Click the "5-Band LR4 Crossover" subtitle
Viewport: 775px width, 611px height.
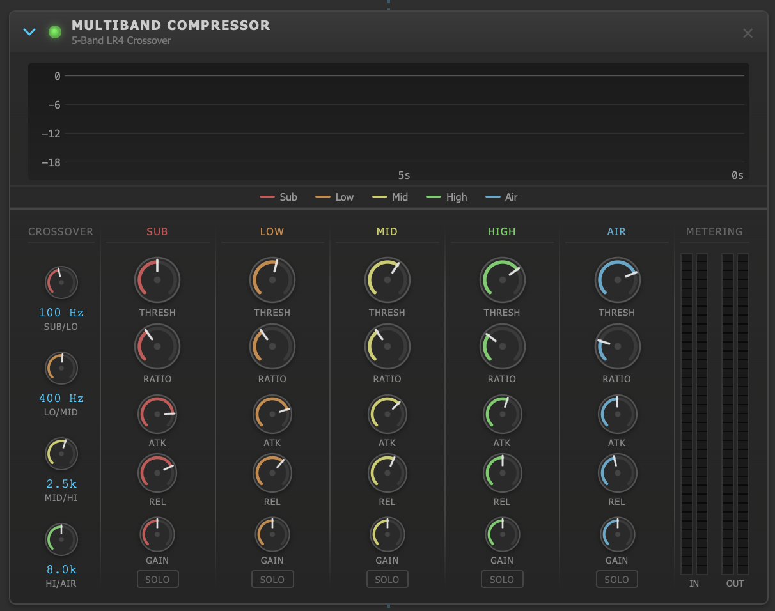tap(121, 41)
